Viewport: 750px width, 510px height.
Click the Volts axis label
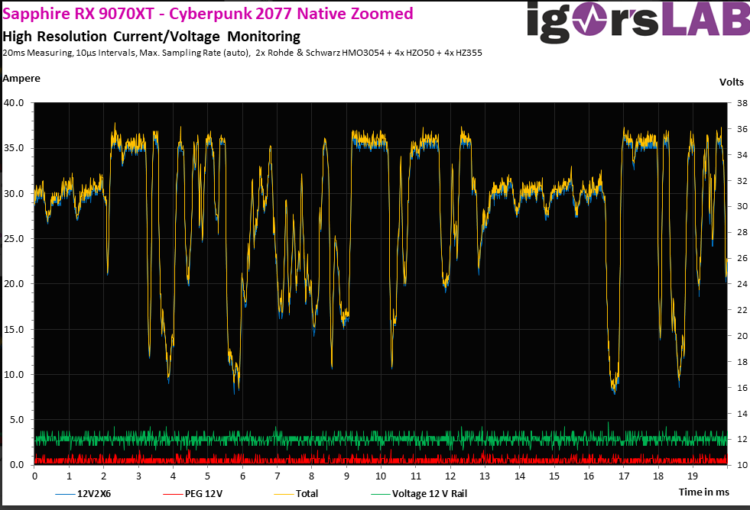(x=732, y=82)
